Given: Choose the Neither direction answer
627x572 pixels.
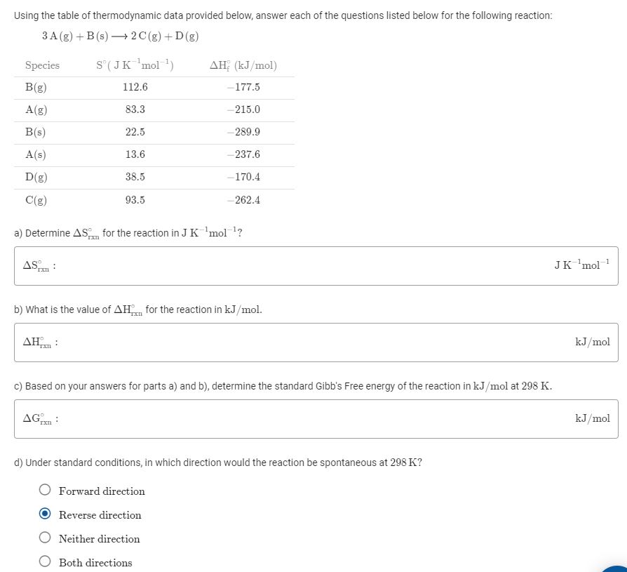Looking at the screenshot, I should pyautogui.click(x=44, y=537).
